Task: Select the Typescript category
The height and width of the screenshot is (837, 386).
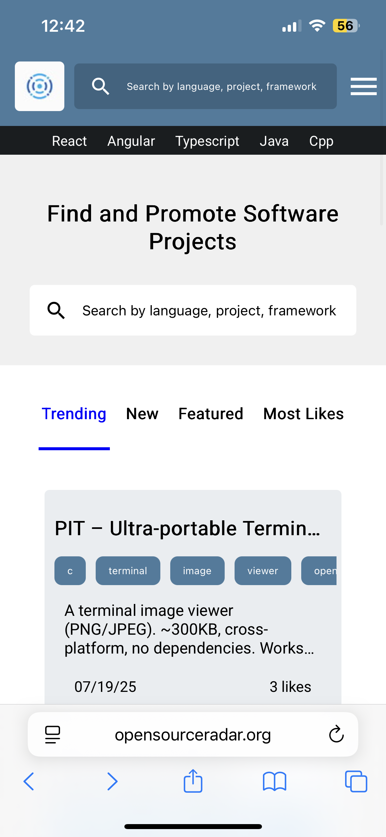Action: (208, 140)
